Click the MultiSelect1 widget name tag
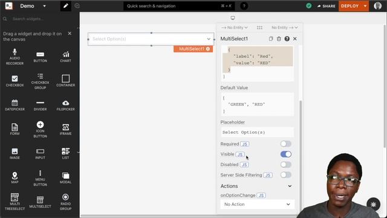This screenshot has width=387, height=218. point(193,49)
